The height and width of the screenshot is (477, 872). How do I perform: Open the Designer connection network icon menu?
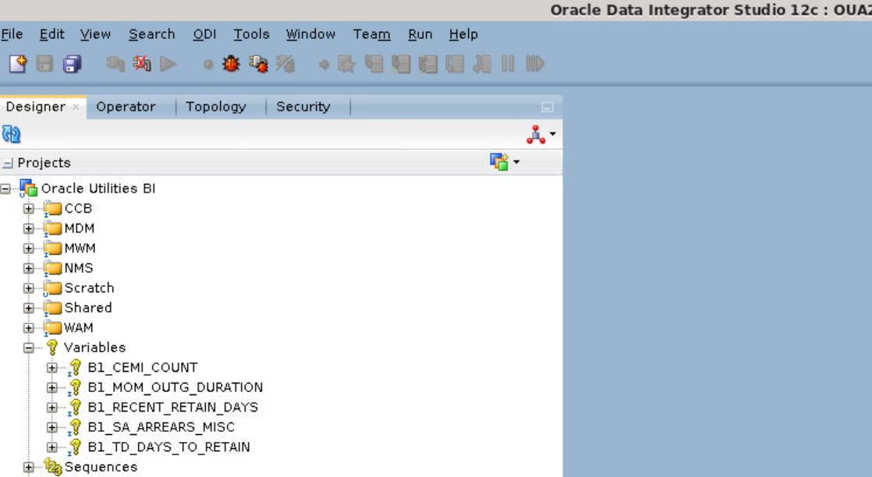pos(541,134)
